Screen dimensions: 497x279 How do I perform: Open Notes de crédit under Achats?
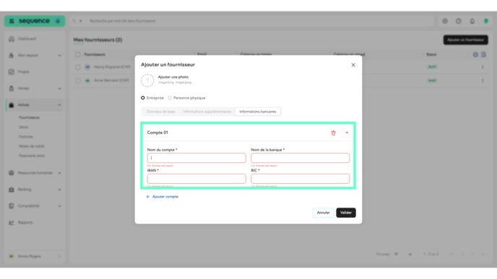pyautogui.click(x=32, y=146)
